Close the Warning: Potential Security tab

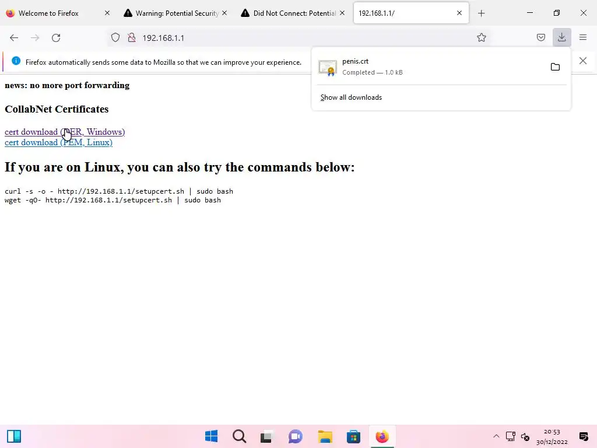[x=224, y=13]
